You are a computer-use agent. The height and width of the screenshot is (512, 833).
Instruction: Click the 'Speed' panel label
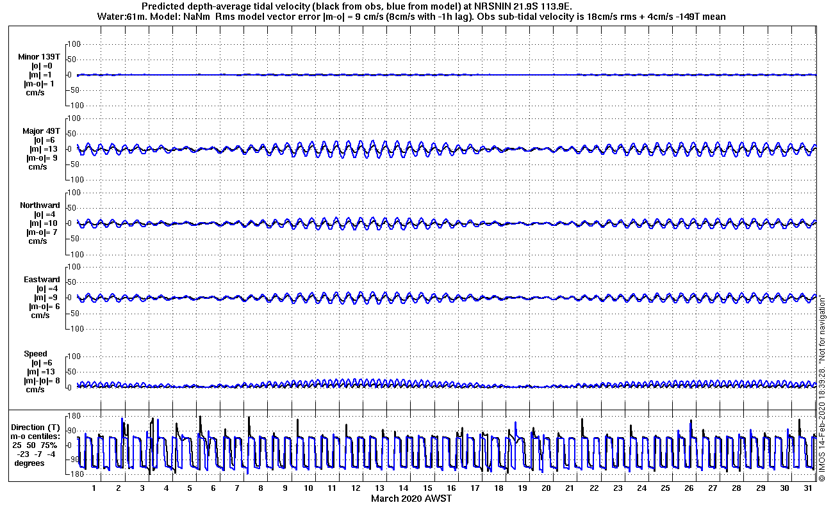36,354
